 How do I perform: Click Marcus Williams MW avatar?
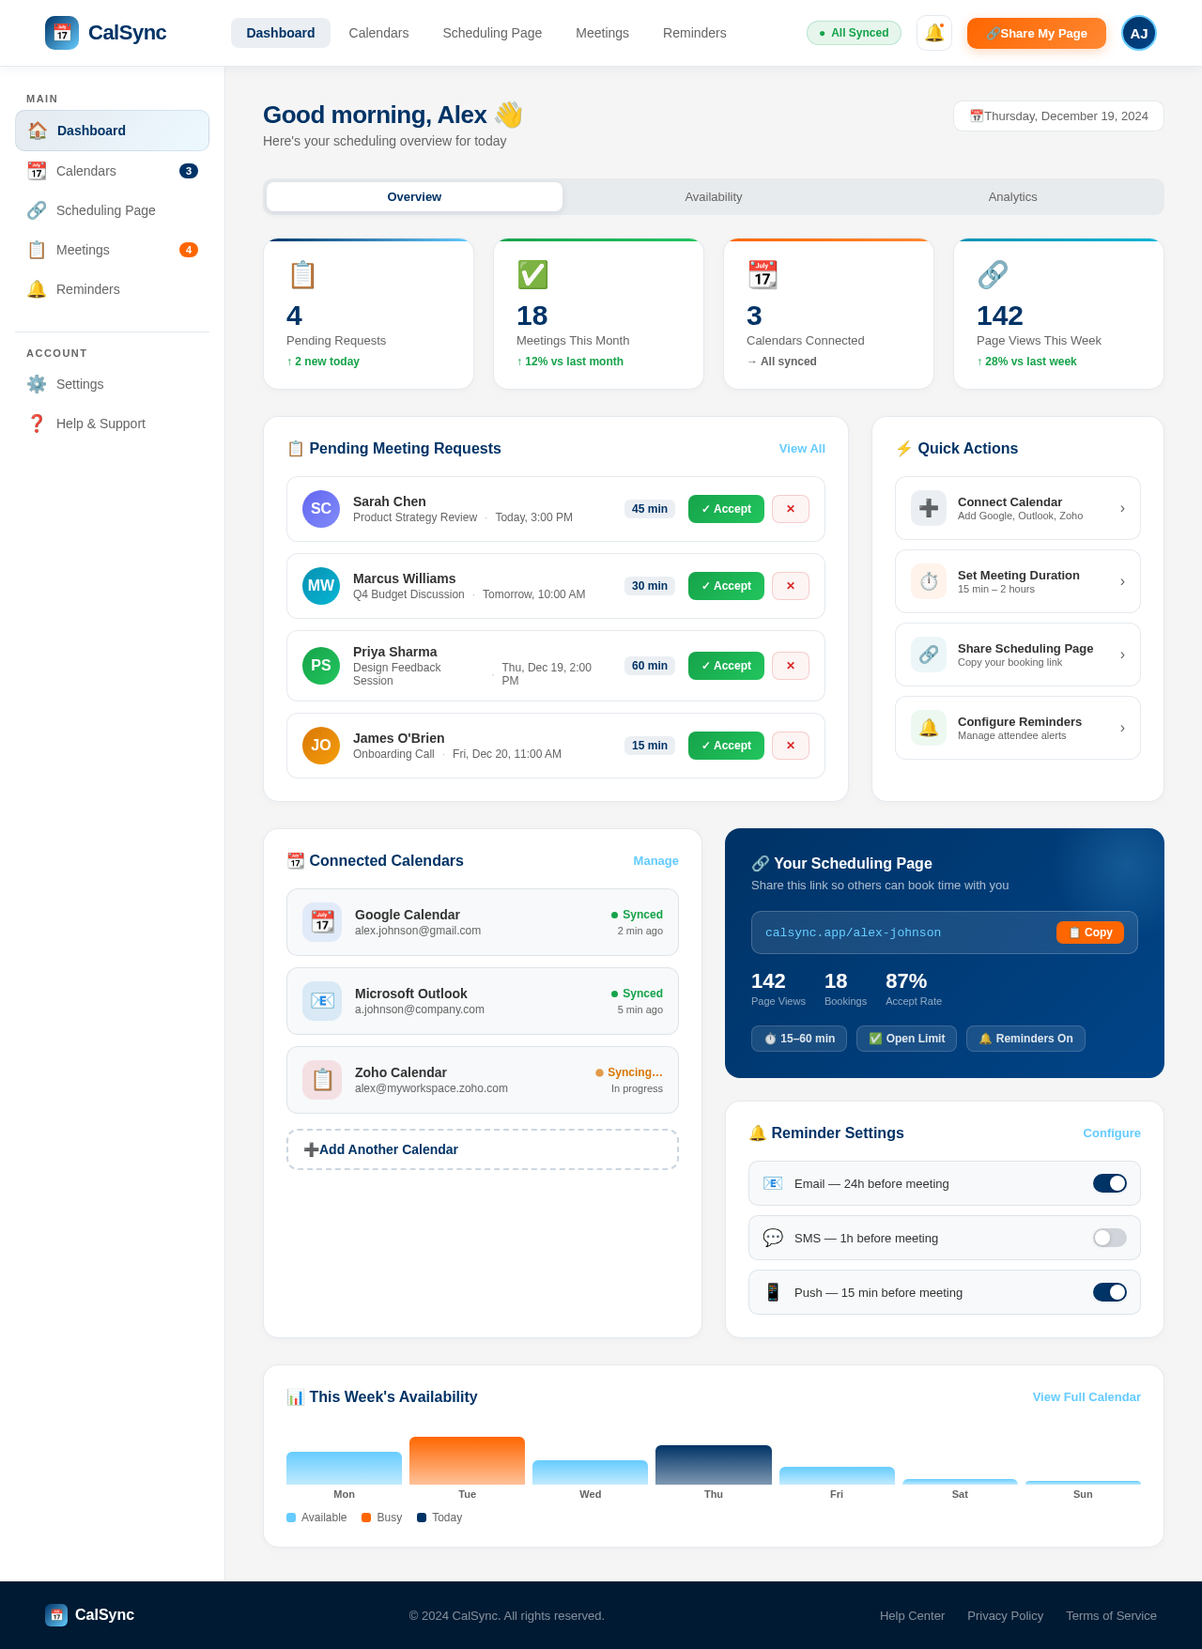(321, 586)
